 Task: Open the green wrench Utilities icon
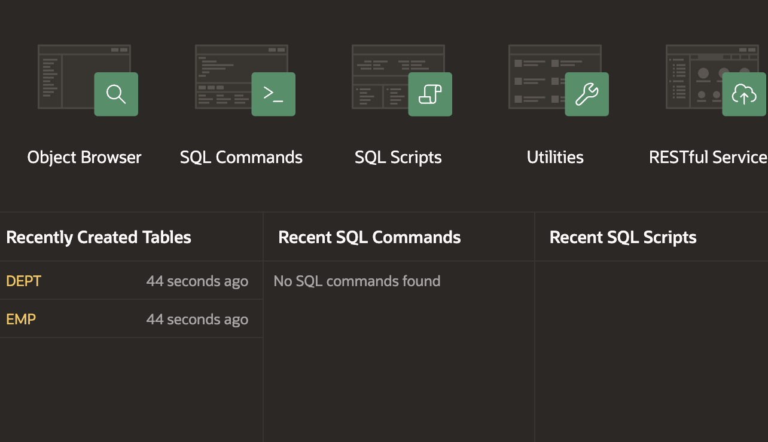click(x=587, y=94)
